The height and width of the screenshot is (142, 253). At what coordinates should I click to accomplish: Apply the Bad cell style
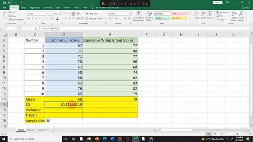(179, 14)
